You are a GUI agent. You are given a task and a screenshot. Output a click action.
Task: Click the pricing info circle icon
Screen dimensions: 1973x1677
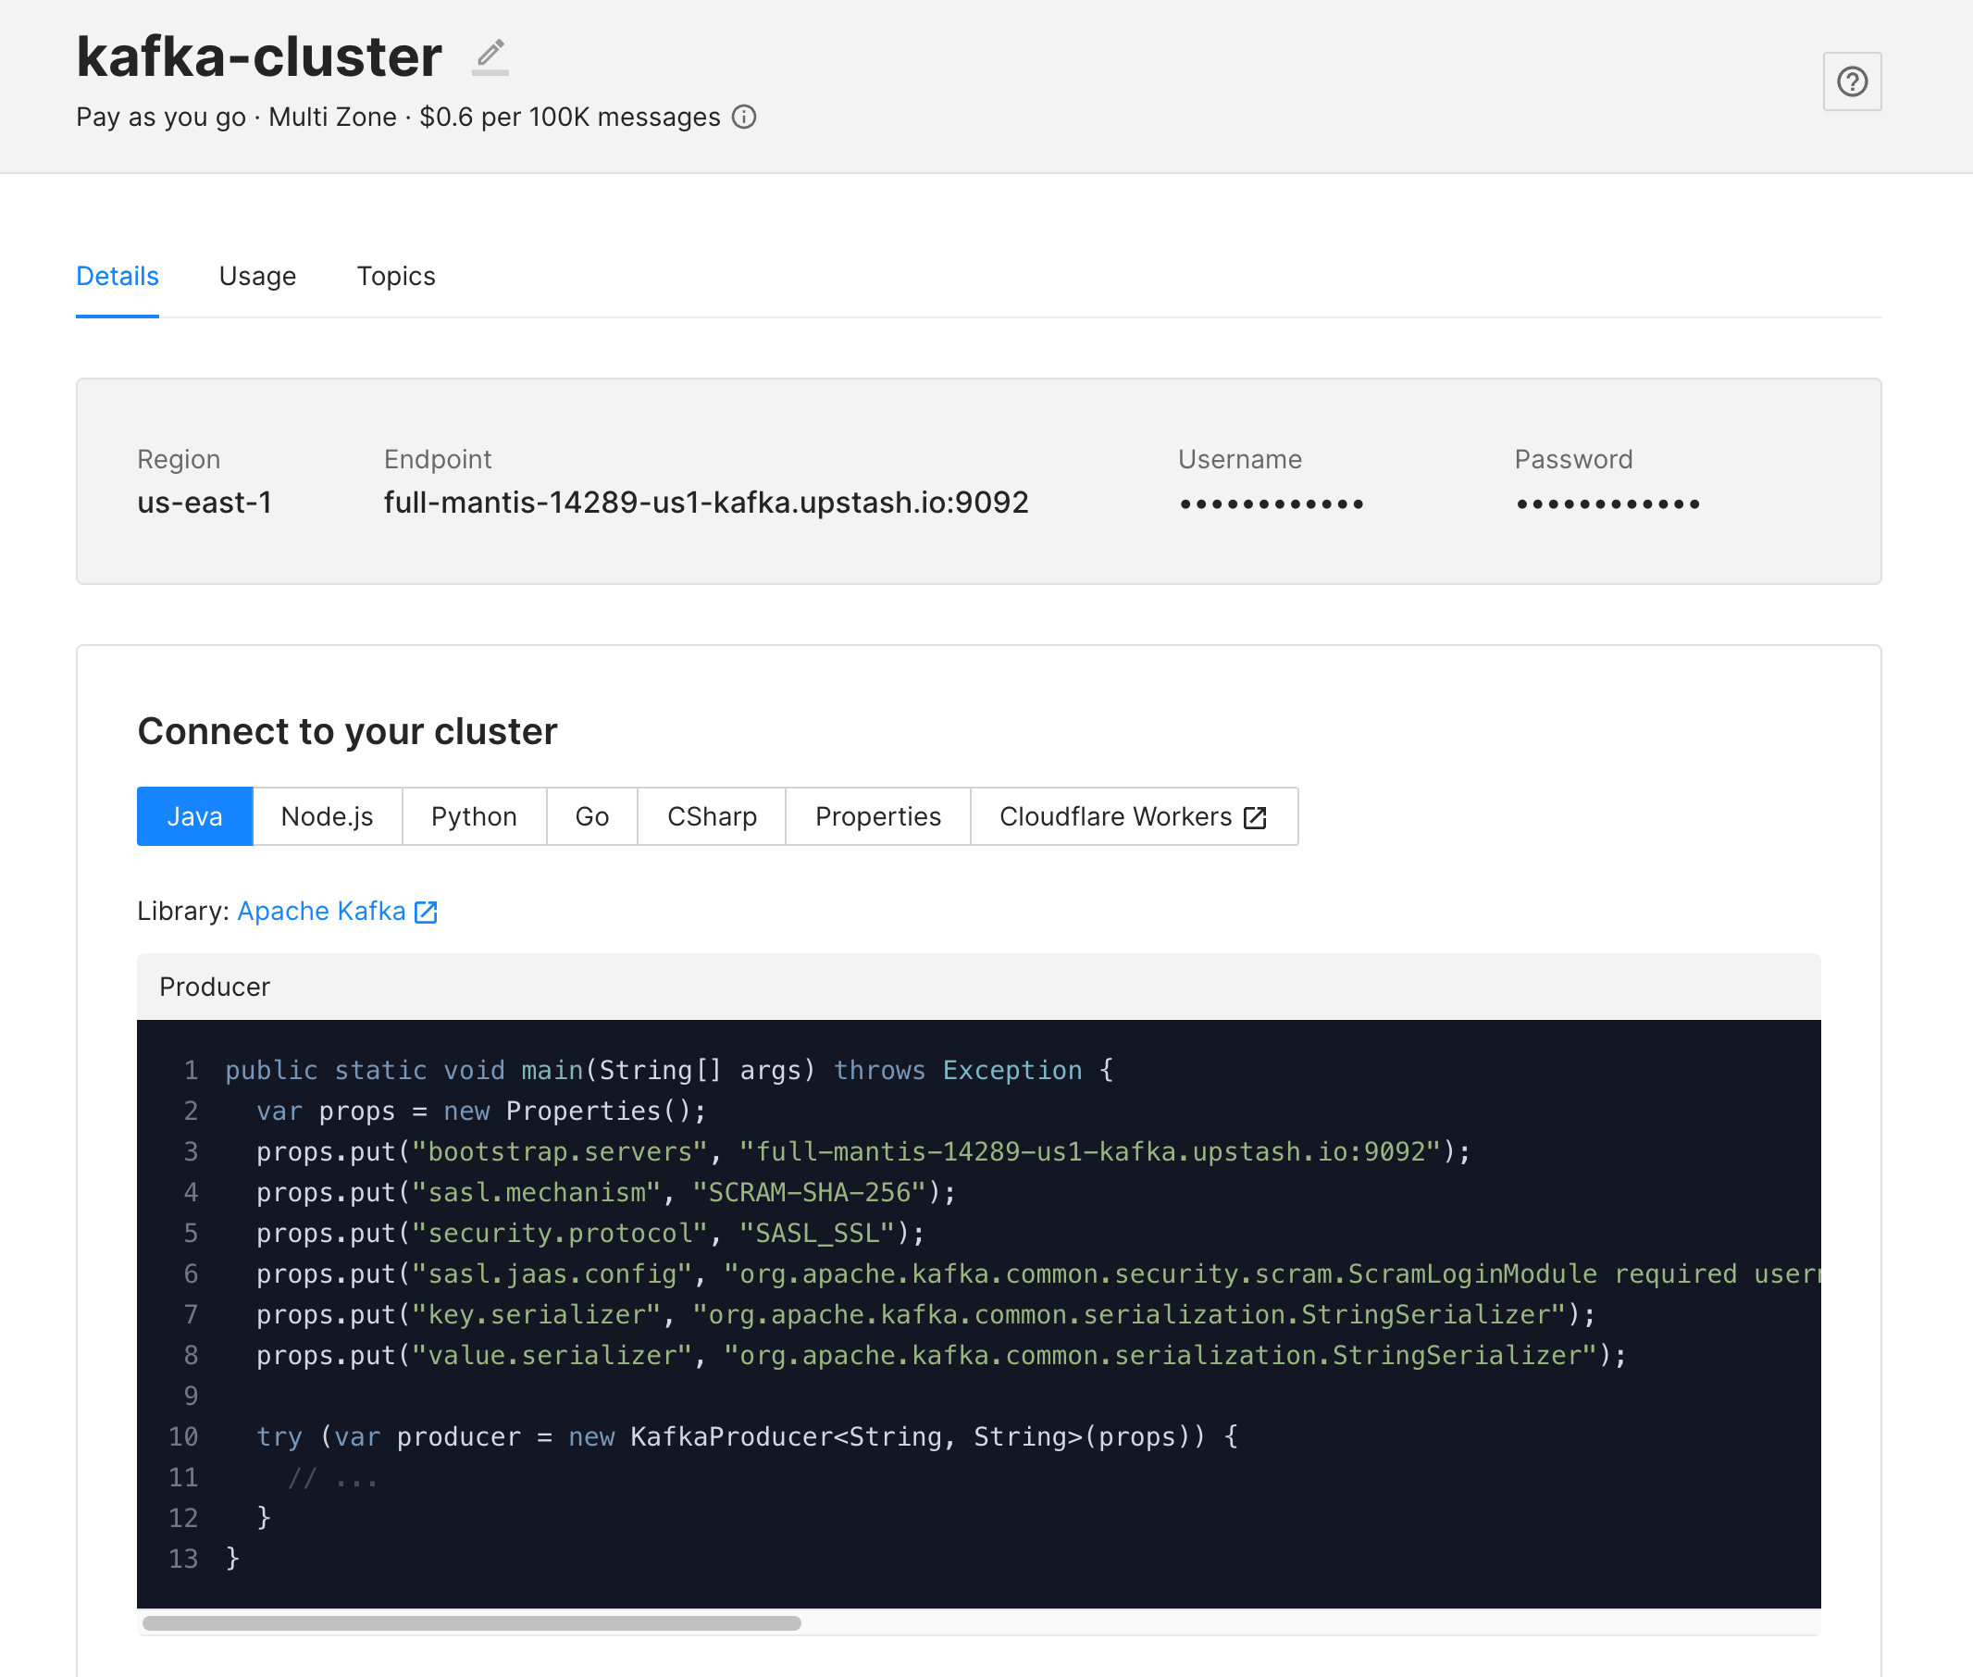pos(744,117)
